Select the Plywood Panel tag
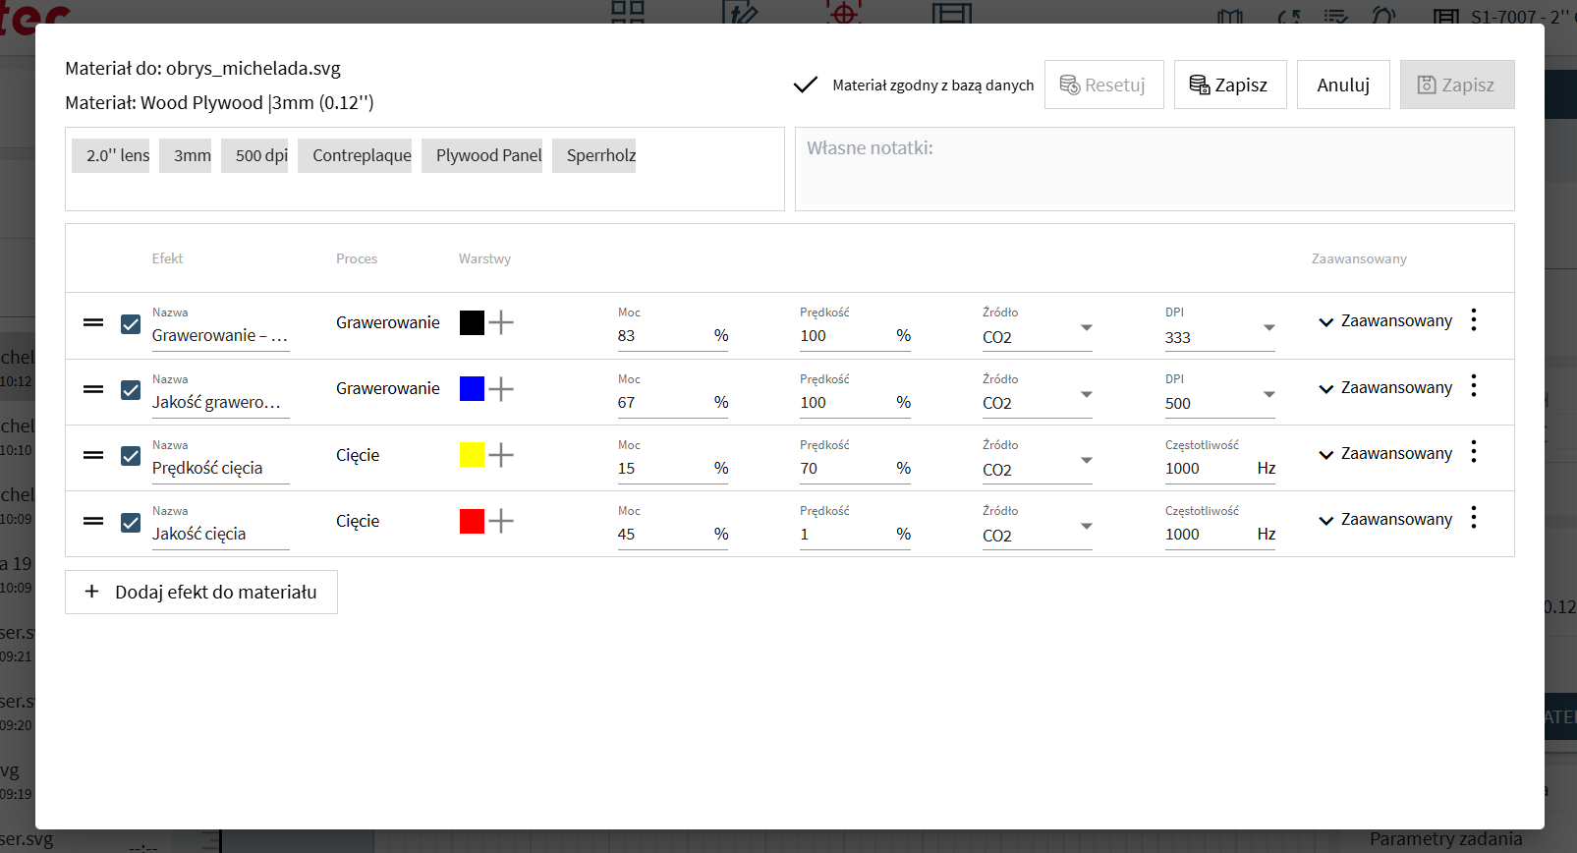 coord(488,155)
